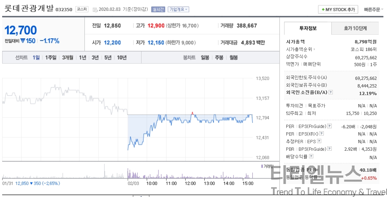Select the 10년 line chart period
The image size is (387, 197).
[122, 57]
